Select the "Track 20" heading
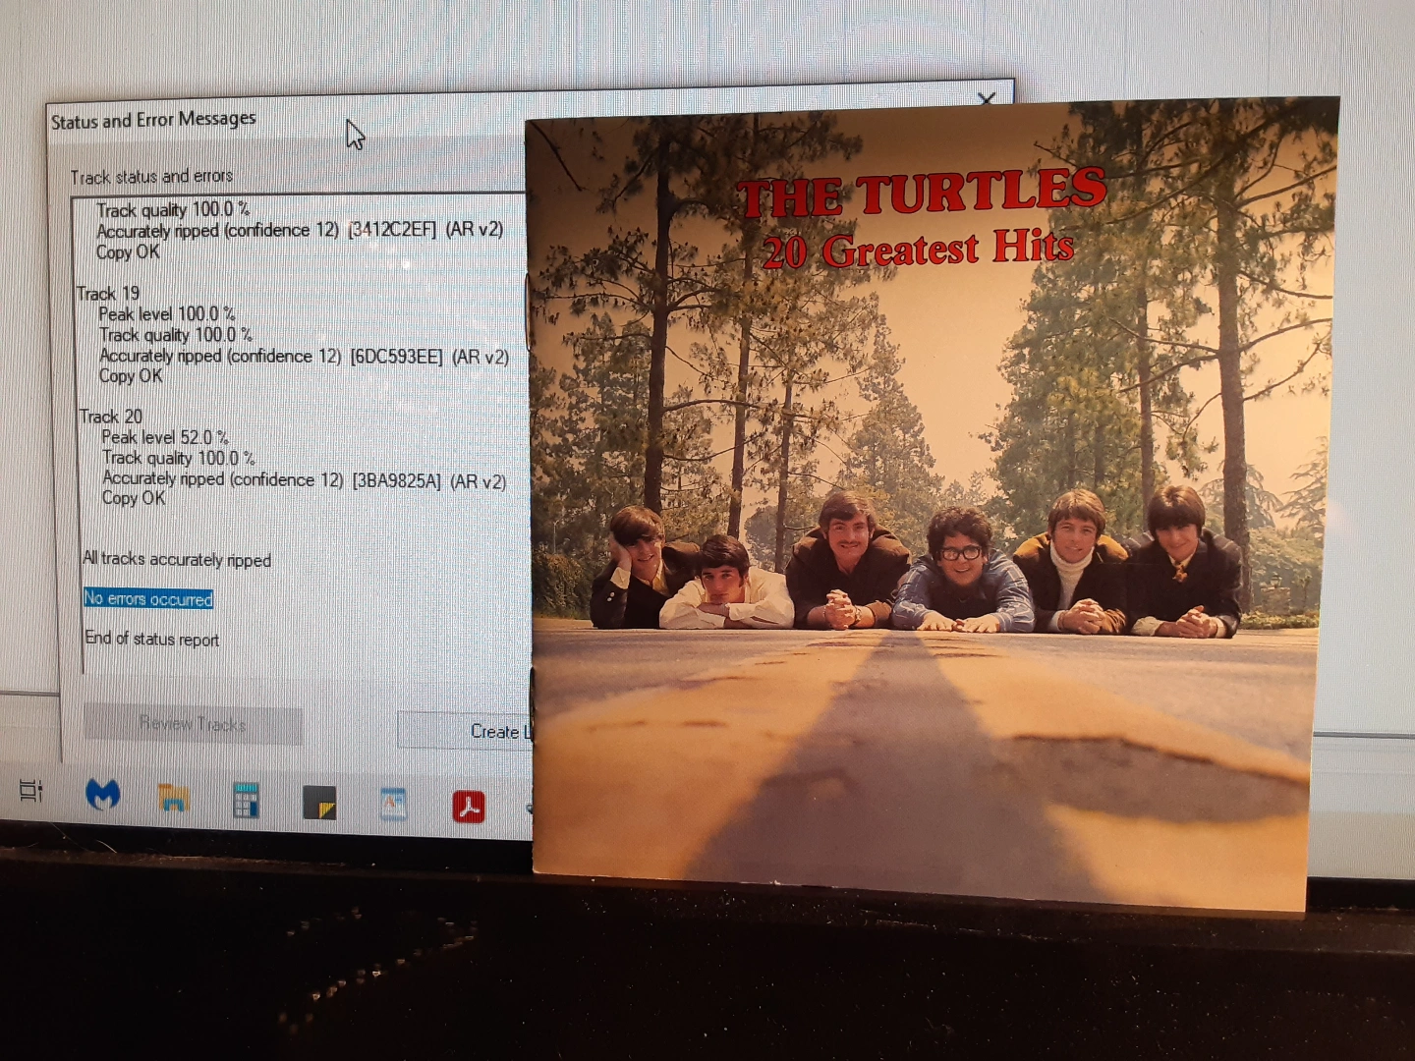1415x1061 pixels. [x=111, y=417]
